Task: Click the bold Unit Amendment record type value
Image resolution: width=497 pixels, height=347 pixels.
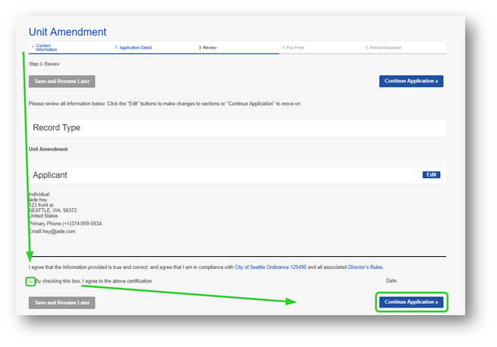Action: [x=48, y=149]
